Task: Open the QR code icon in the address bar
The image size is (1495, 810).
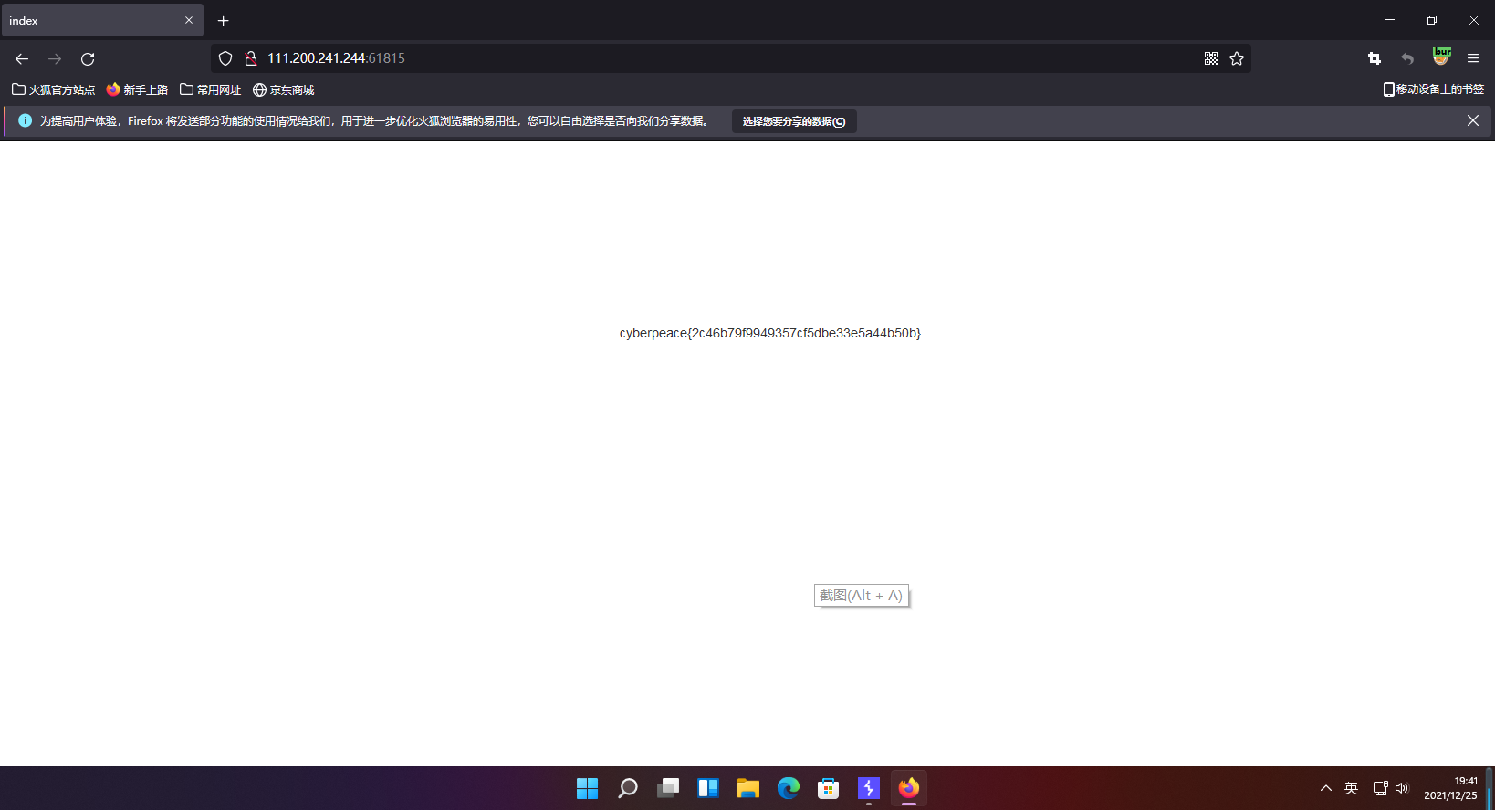Action: pyautogui.click(x=1211, y=58)
